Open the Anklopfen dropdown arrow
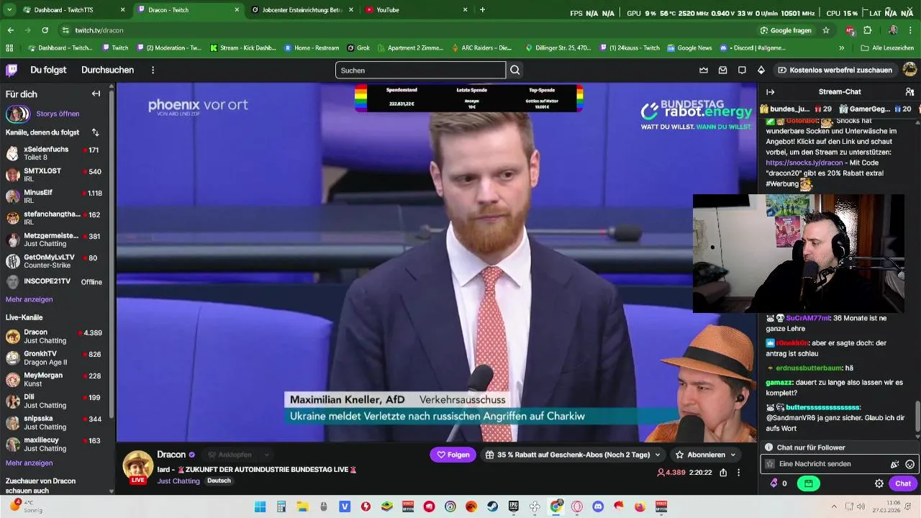 [267, 455]
